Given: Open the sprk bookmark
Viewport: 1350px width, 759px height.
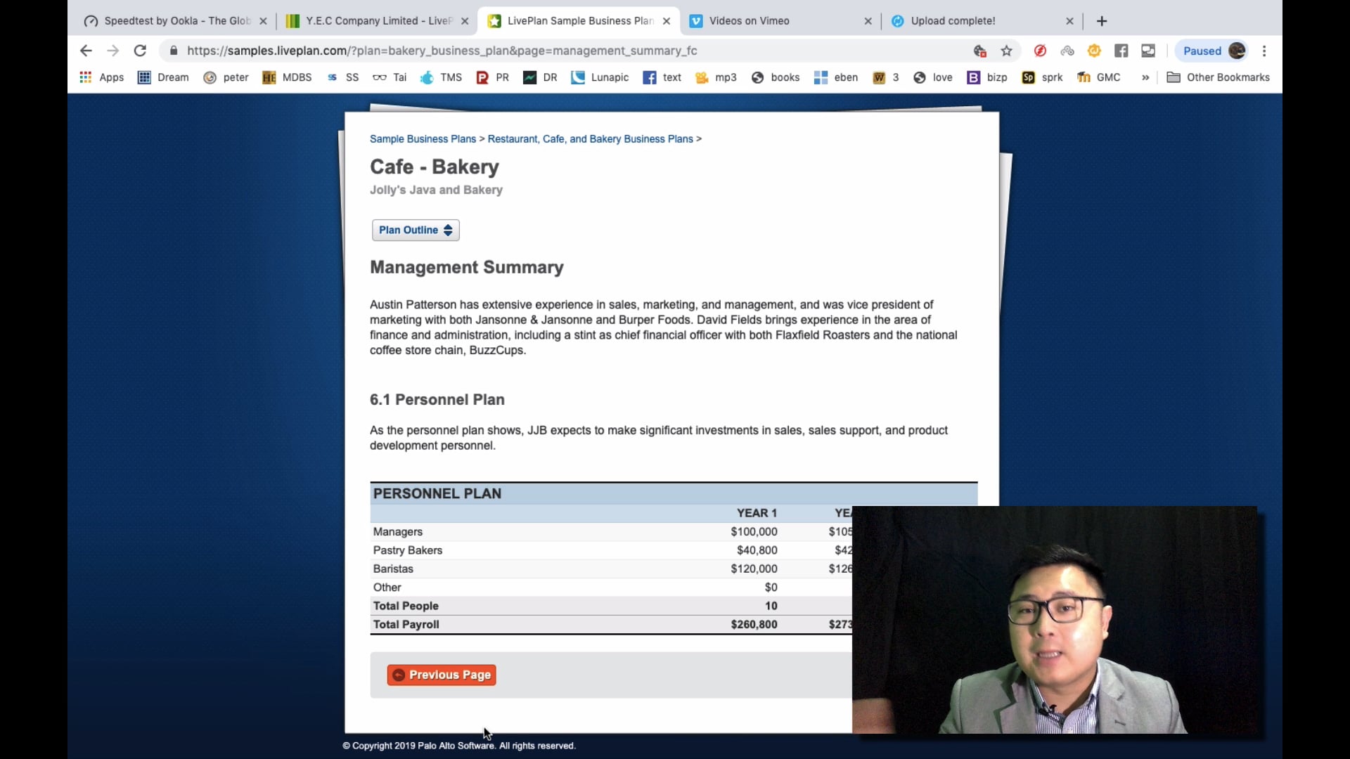Looking at the screenshot, I should (x=1042, y=77).
